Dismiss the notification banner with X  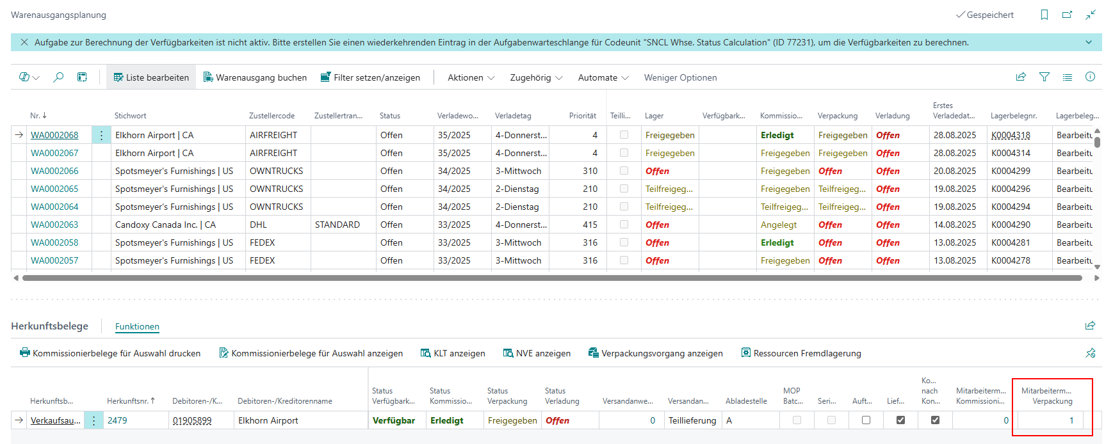(x=24, y=42)
